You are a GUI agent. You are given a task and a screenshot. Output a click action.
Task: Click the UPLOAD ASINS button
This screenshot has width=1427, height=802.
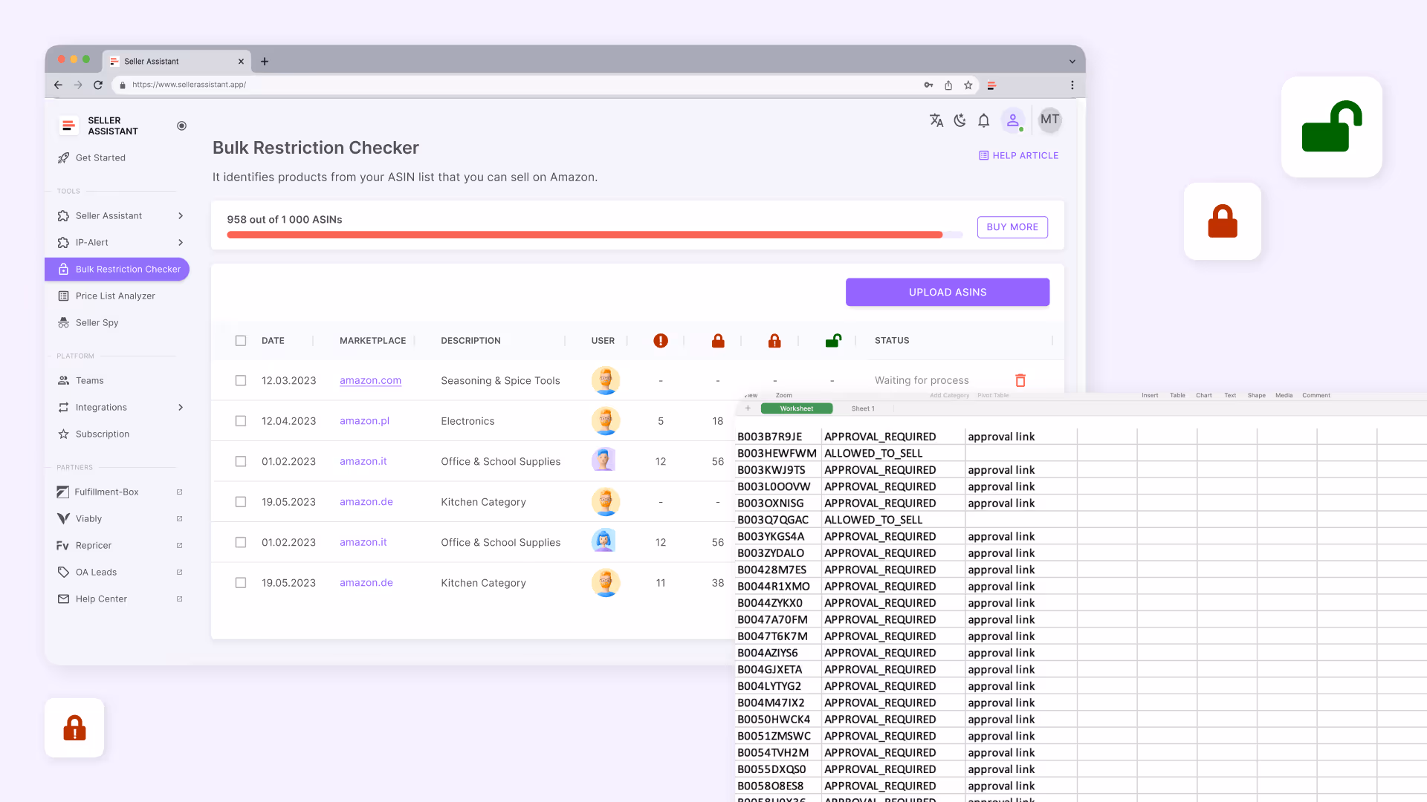point(947,292)
